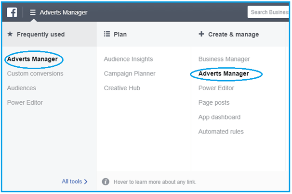Open Power Editor under Frequently used
This screenshot has width=292, height=194.
click(x=25, y=102)
